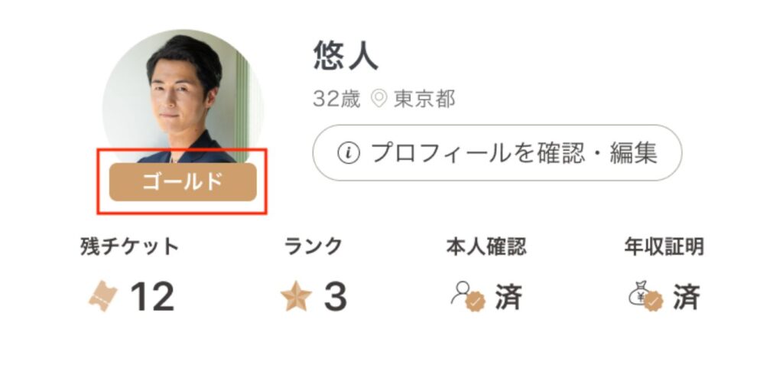This screenshot has width=783, height=375.
Task: Click the info icon in the profile button
Action: coord(349,153)
